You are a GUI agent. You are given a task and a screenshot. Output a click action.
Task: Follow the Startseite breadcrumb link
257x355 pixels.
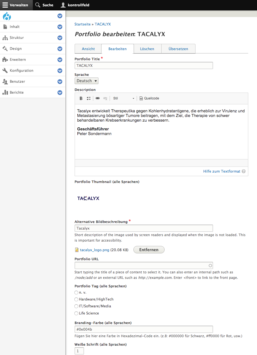(83, 24)
